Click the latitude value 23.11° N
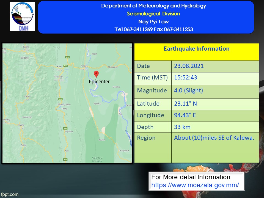 point(185,104)
